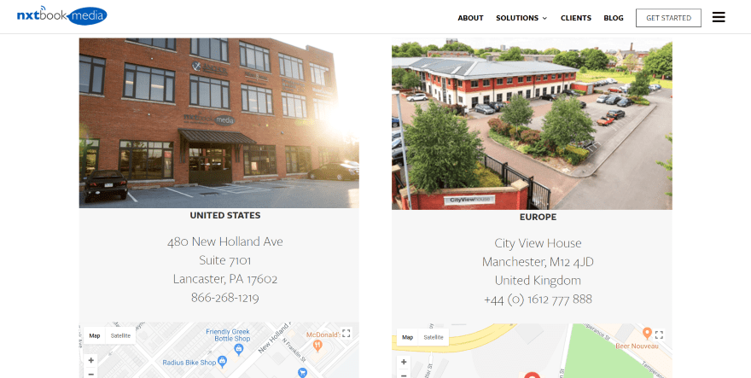Open the About page
Viewport: 751px width, 378px height.
tap(470, 18)
